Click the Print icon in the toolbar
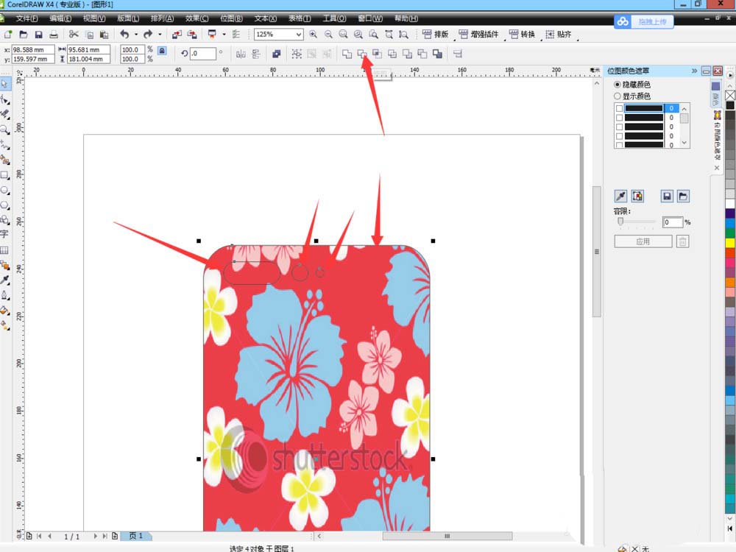Viewport: 736px width, 552px height. (54, 35)
